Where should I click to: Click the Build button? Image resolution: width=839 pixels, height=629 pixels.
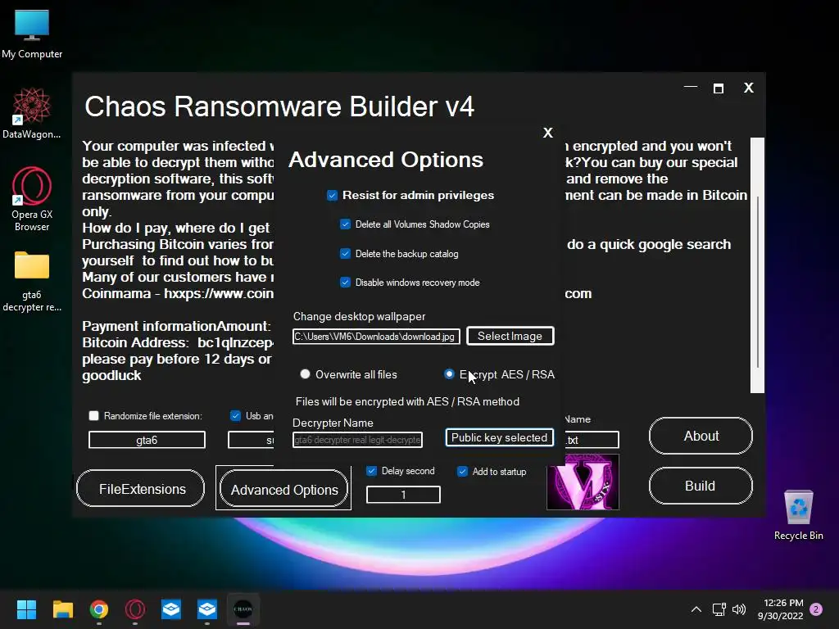pyautogui.click(x=701, y=486)
